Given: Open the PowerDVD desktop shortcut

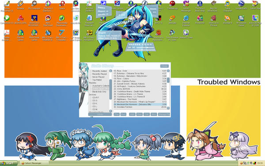Looking at the screenshot, I should (x=200, y=19).
